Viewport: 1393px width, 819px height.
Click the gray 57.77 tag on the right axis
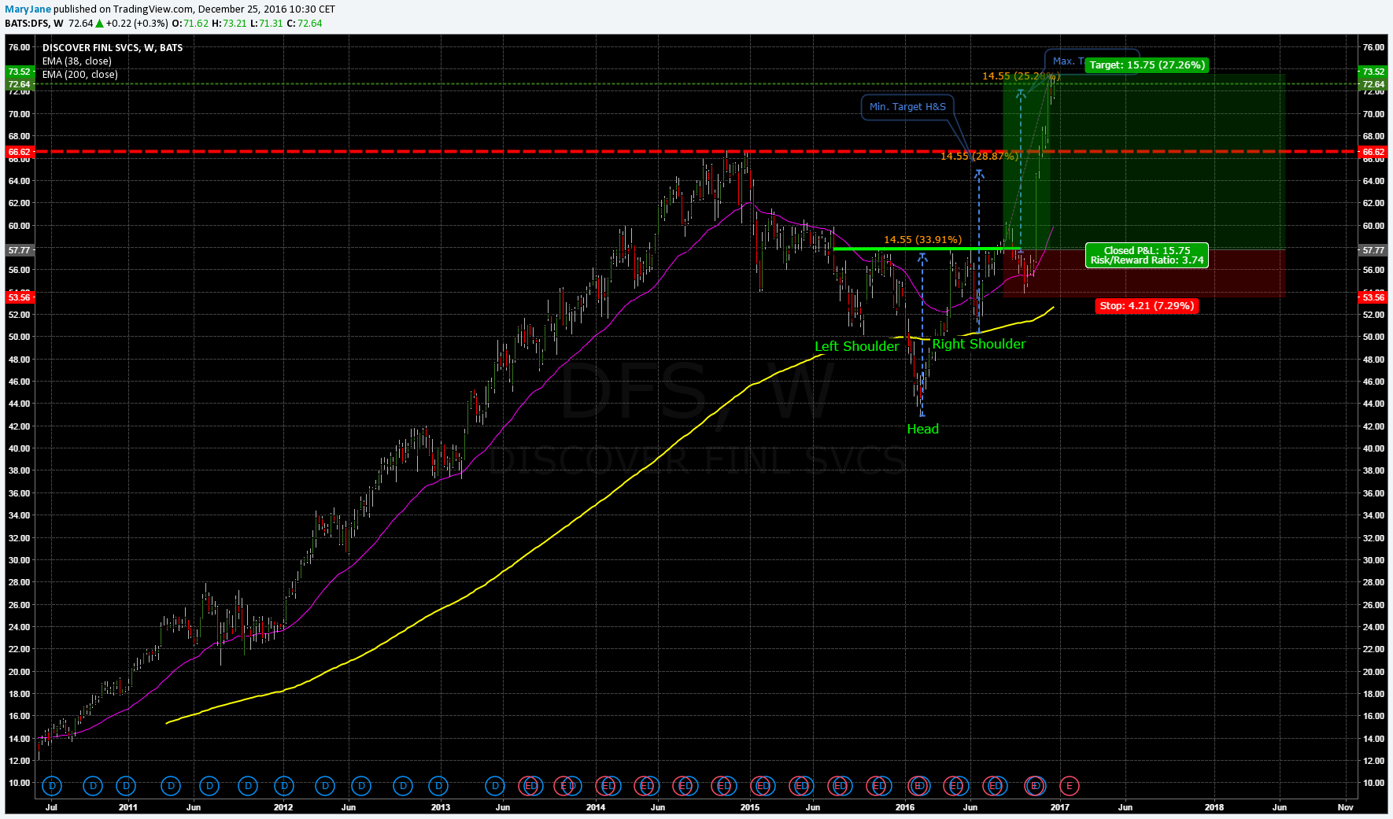coord(1373,250)
